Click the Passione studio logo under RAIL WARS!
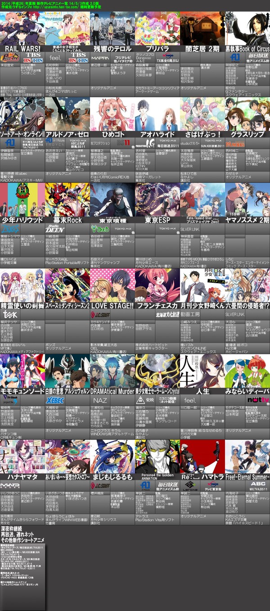This screenshot has height=611, width=270. (10, 58)
